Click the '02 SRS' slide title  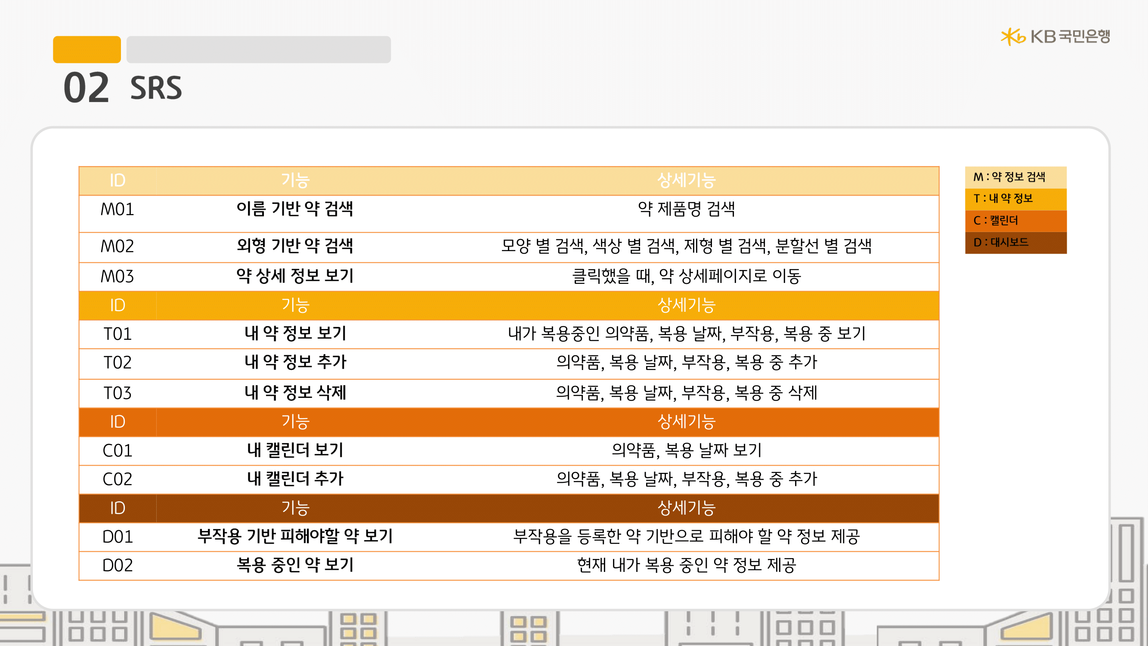pyautogui.click(x=123, y=88)
